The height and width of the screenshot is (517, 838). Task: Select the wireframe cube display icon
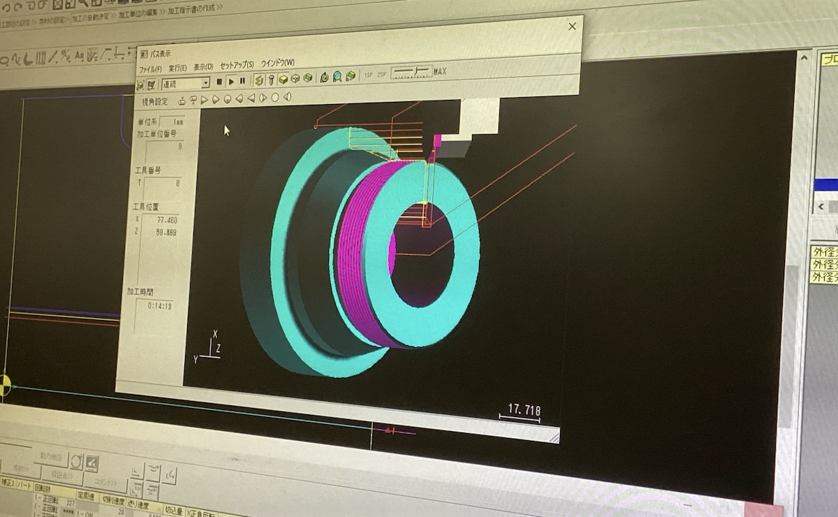coord(295,78)
